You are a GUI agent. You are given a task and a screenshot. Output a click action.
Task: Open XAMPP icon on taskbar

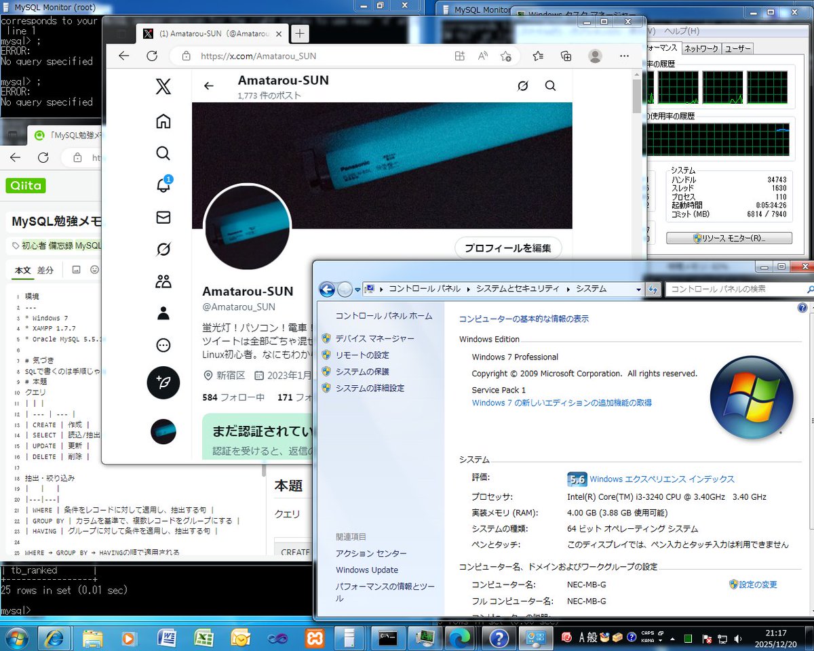coord(315,637)
